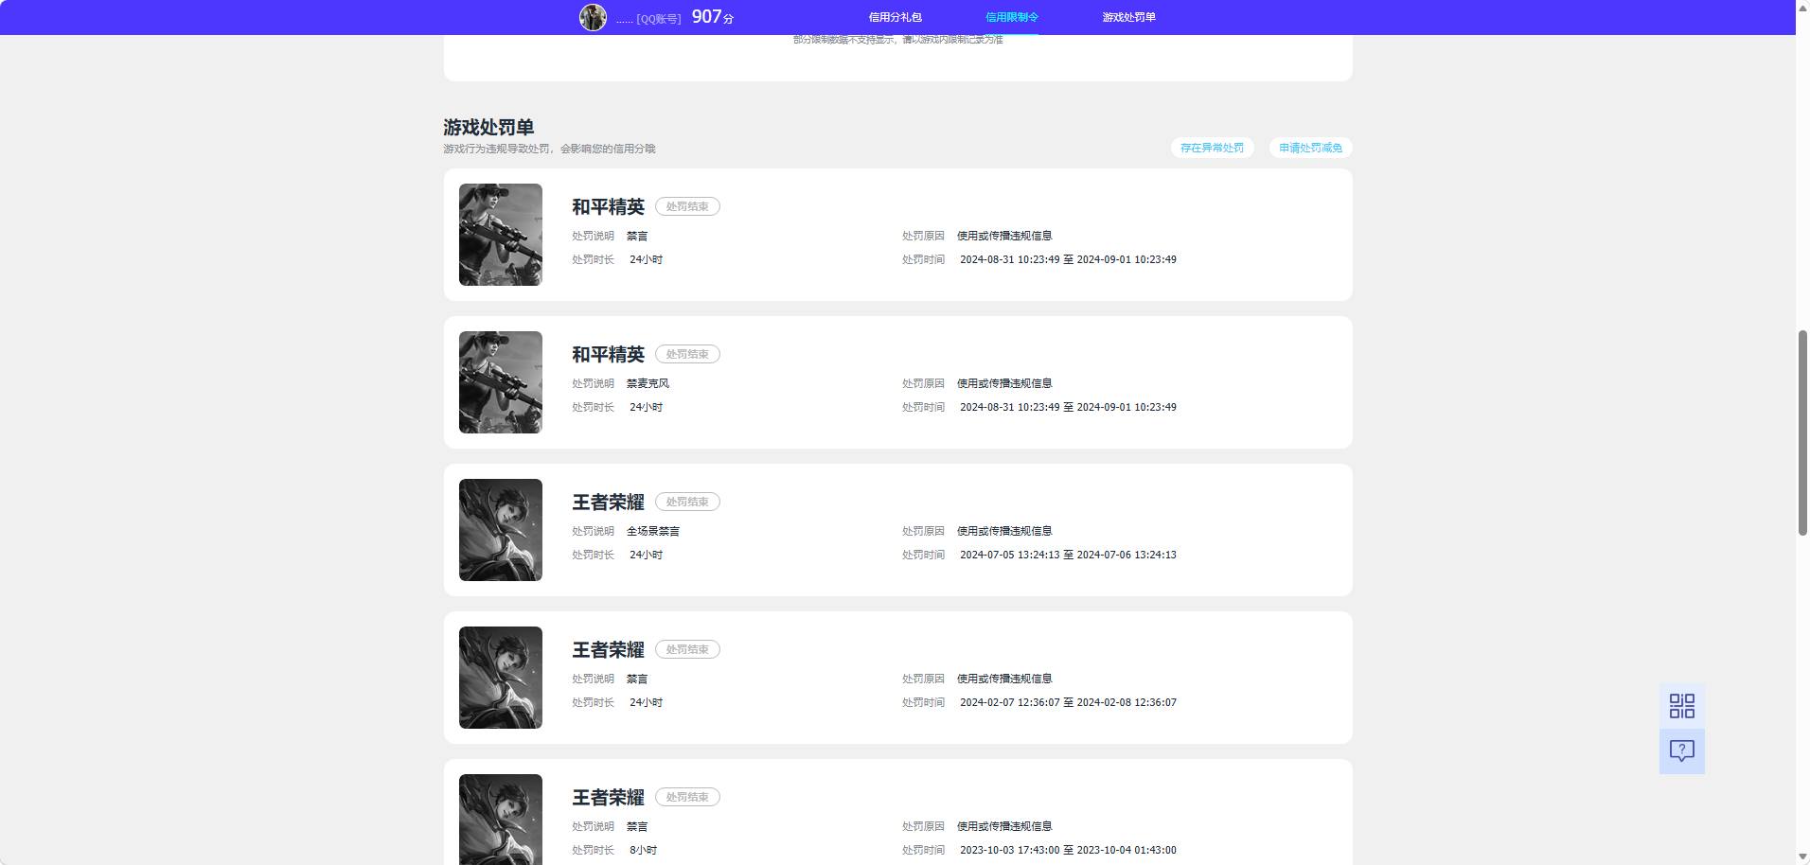
Task: Click time range 2024-02-07 12:36:07 至 2024-02-08
Action: pos(1068,702)
